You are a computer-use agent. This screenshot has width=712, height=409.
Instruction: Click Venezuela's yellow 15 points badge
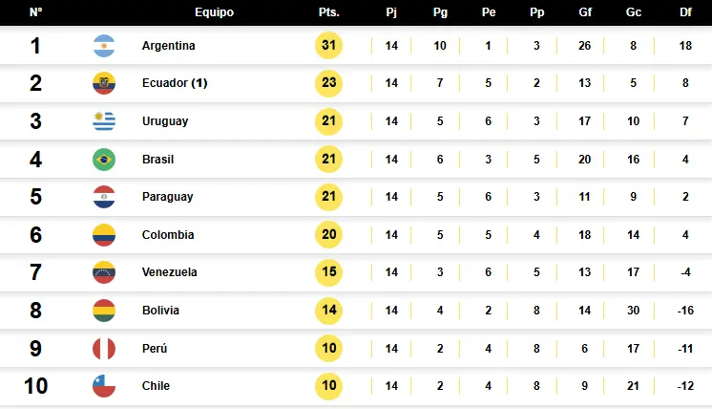coord(328,271)
